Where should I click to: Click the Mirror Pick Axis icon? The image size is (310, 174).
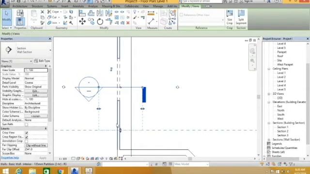(x=100, y=13)
